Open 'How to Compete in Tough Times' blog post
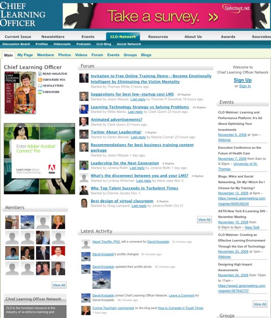Image resolution: width=271 pixels, height=318 pixels. point(180,308)
